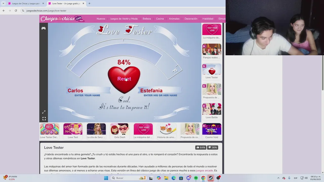Viewport: 324px width, 182px height.
Task: Open OBS Studio from taskbar
Action: tap(218, 178)
